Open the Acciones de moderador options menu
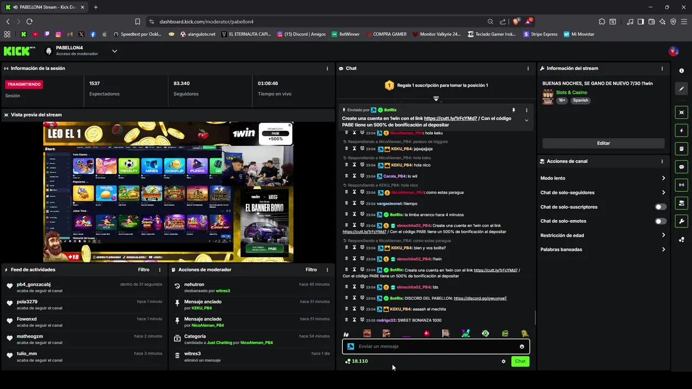This screenshot has width=692, height=389. tap(327, 270)
